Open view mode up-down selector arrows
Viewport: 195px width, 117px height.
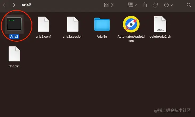click(112, 5)
